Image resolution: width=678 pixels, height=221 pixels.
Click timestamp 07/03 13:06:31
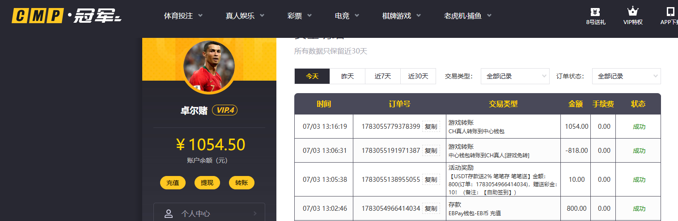(325, 151)
